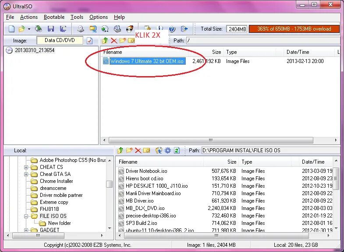Sort image pane by Filename column header
344x252 pixels.
[145, 52]
